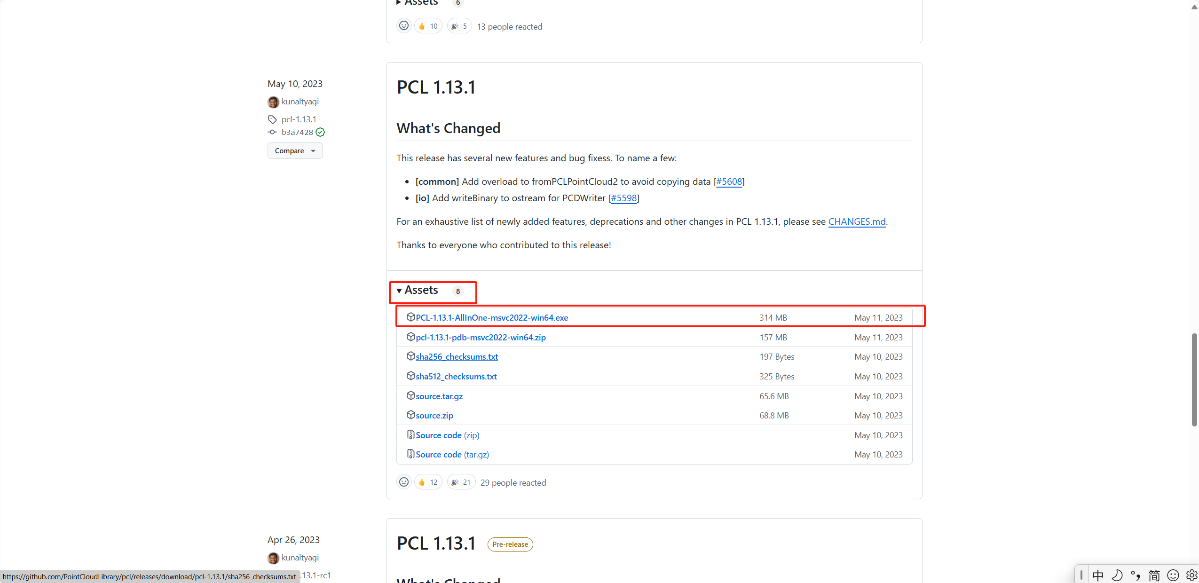
Task: Open pull request #5608 link
Action: [729, 181]
